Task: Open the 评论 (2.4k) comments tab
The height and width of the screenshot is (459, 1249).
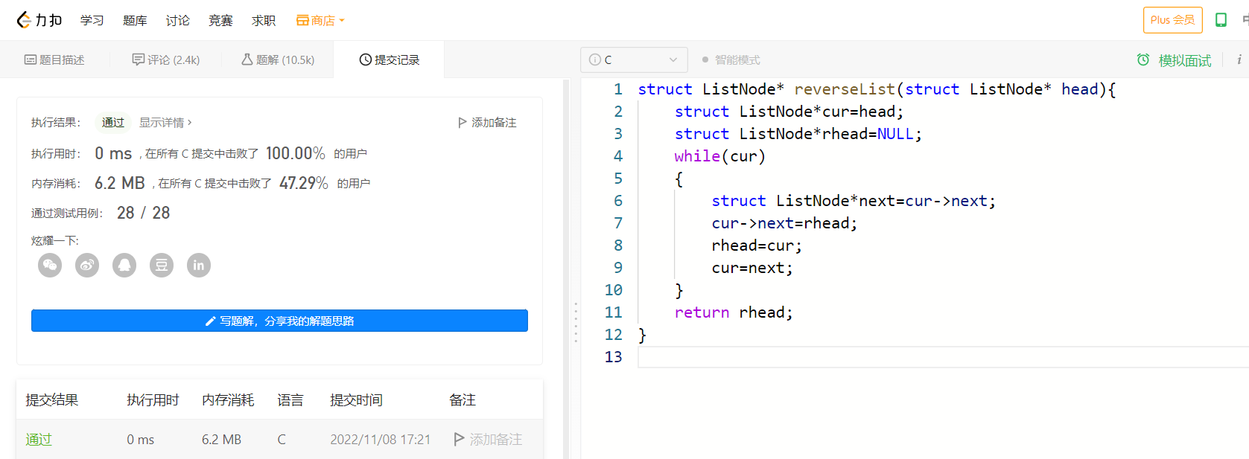Action: tap(166, 60)
